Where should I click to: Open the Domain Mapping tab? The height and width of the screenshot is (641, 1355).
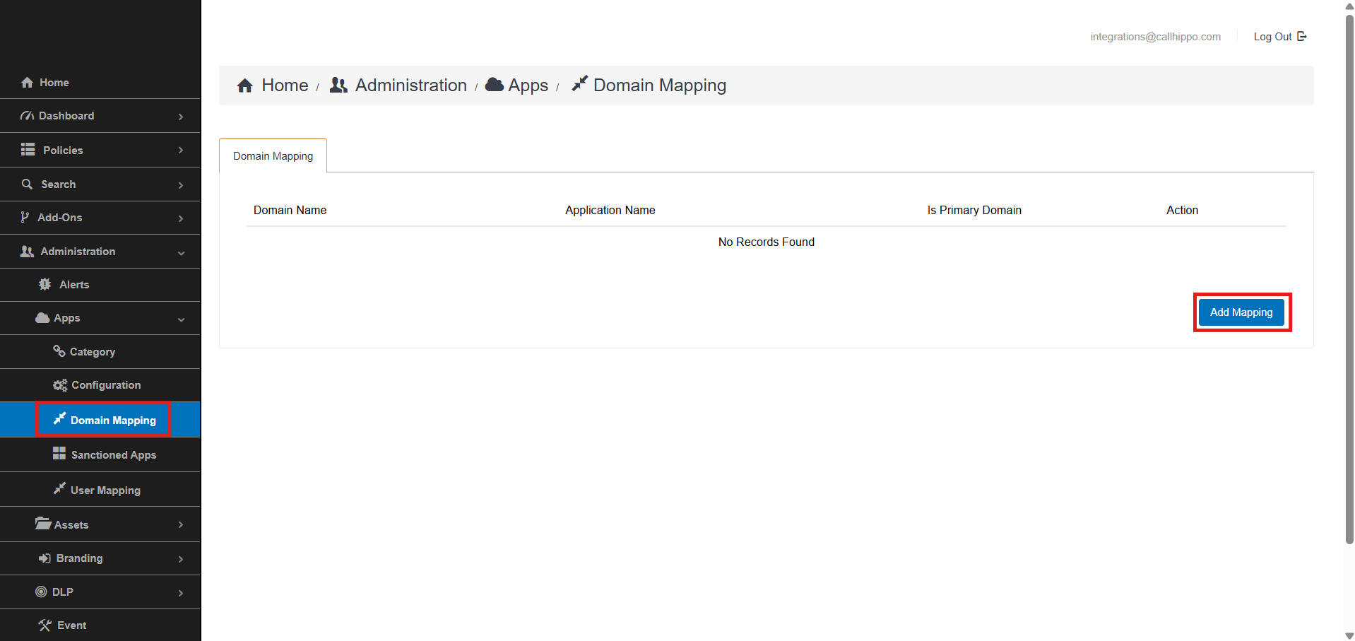(x=273, y=155)
